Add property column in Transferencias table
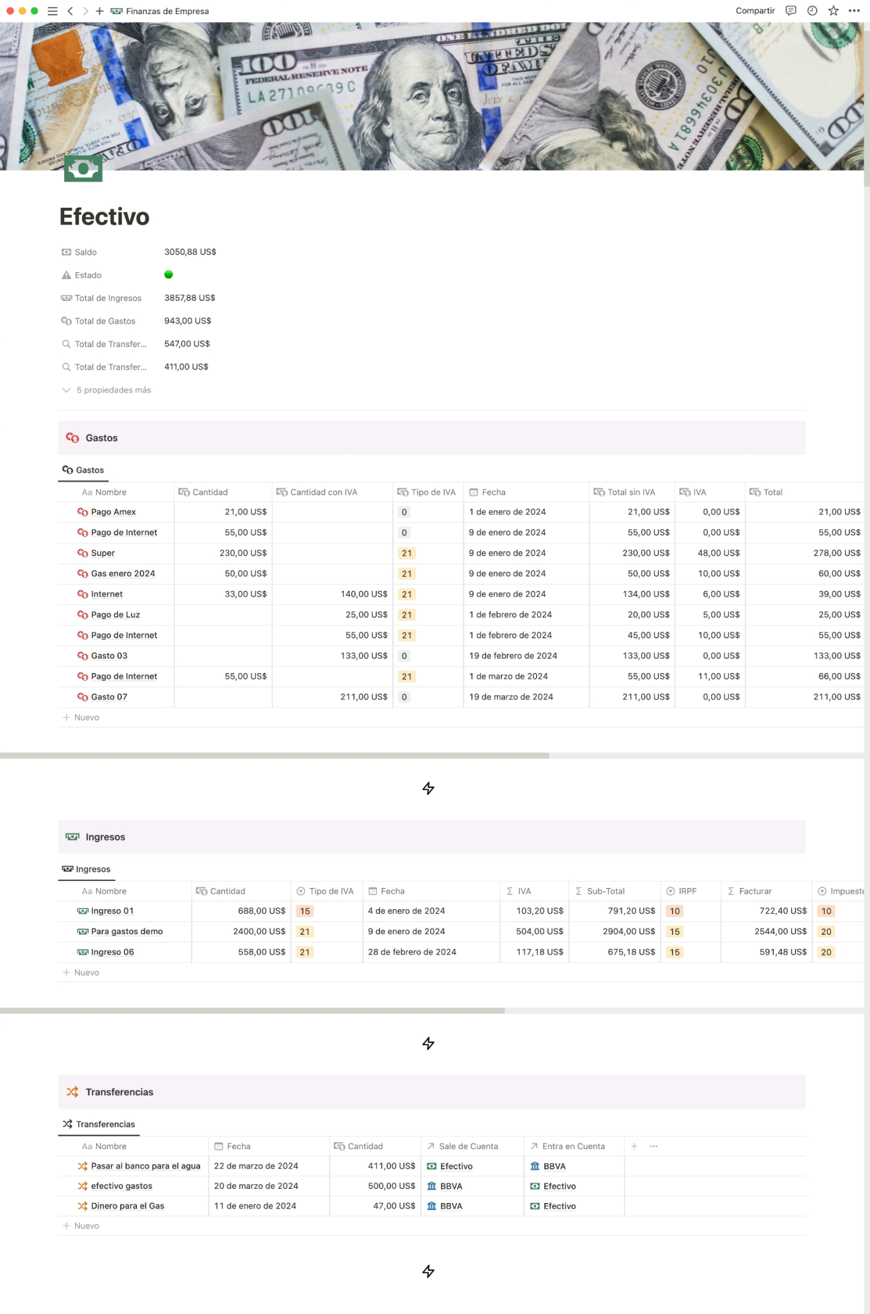This screenshot has width=870, height=1314. coord(633,1146)
